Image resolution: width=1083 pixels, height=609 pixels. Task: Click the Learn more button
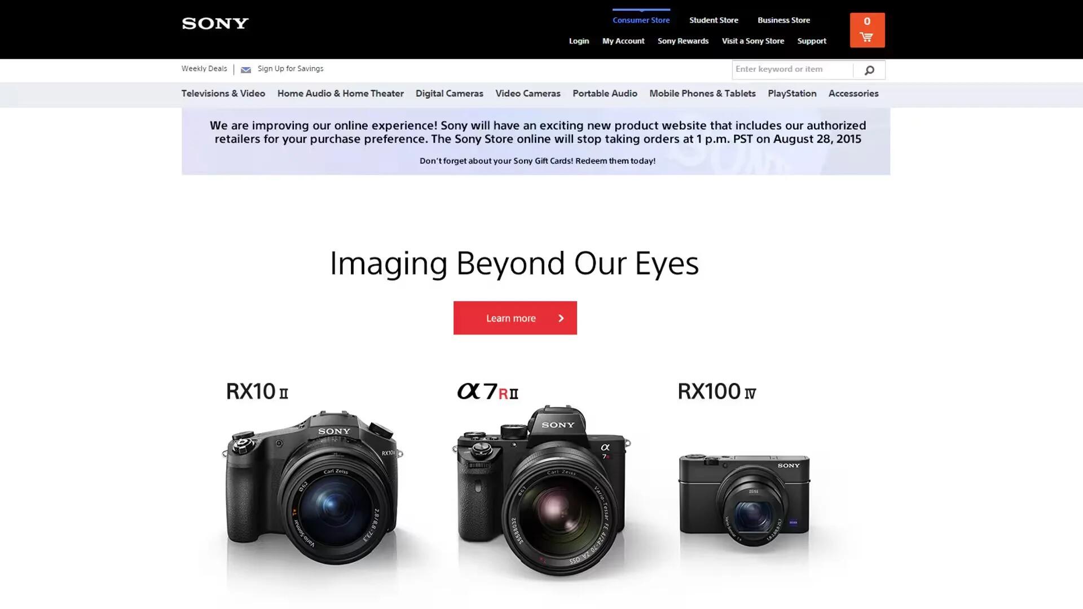coord(515,318)
